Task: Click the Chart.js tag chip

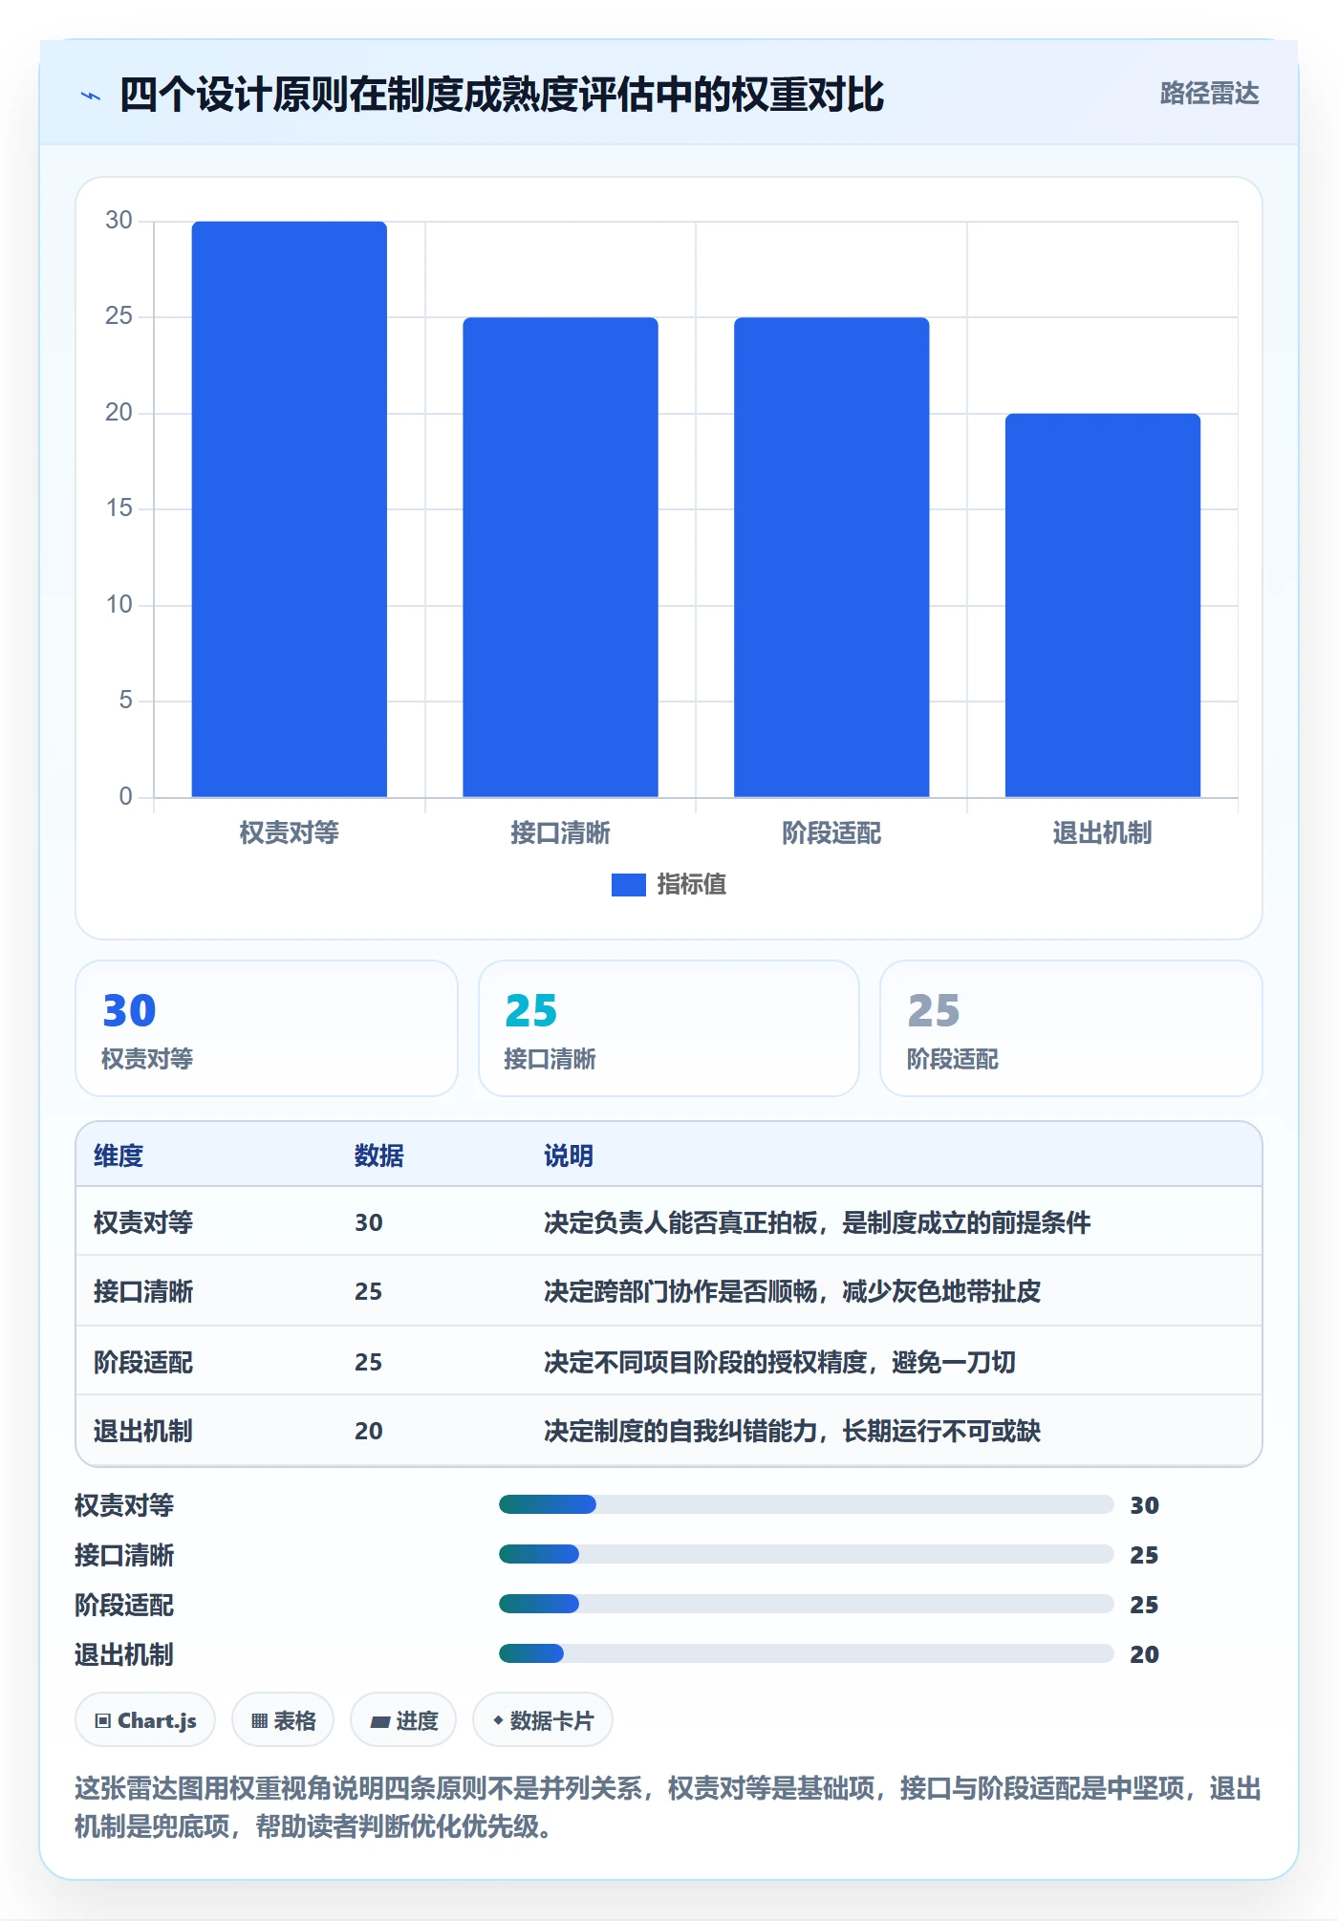Action: (x=145, y=1720)
